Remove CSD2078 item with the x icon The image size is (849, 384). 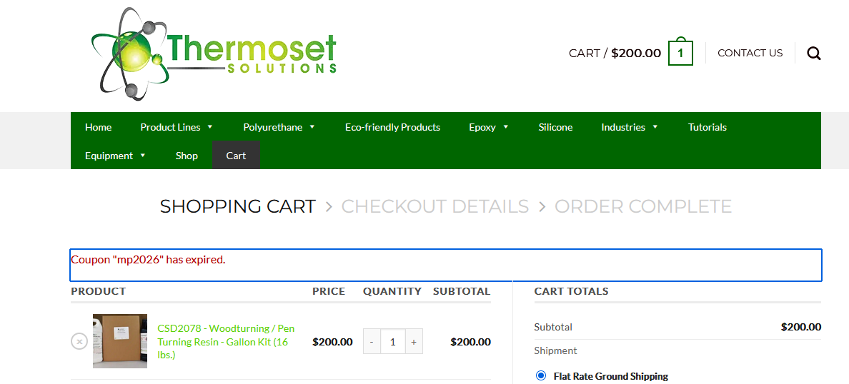pos(79,341)
